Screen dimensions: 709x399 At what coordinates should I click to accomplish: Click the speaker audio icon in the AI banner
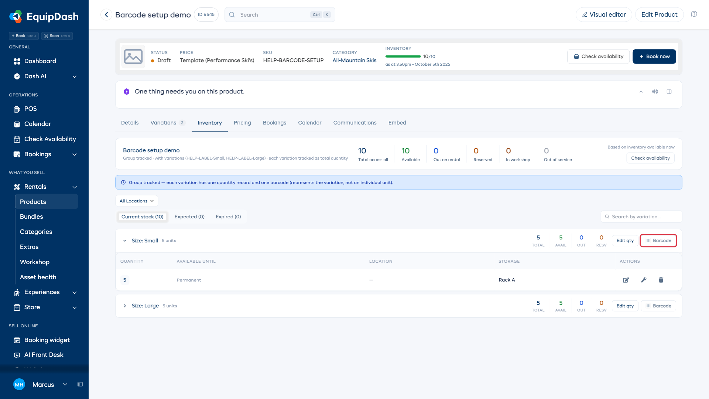coord(655,92)
